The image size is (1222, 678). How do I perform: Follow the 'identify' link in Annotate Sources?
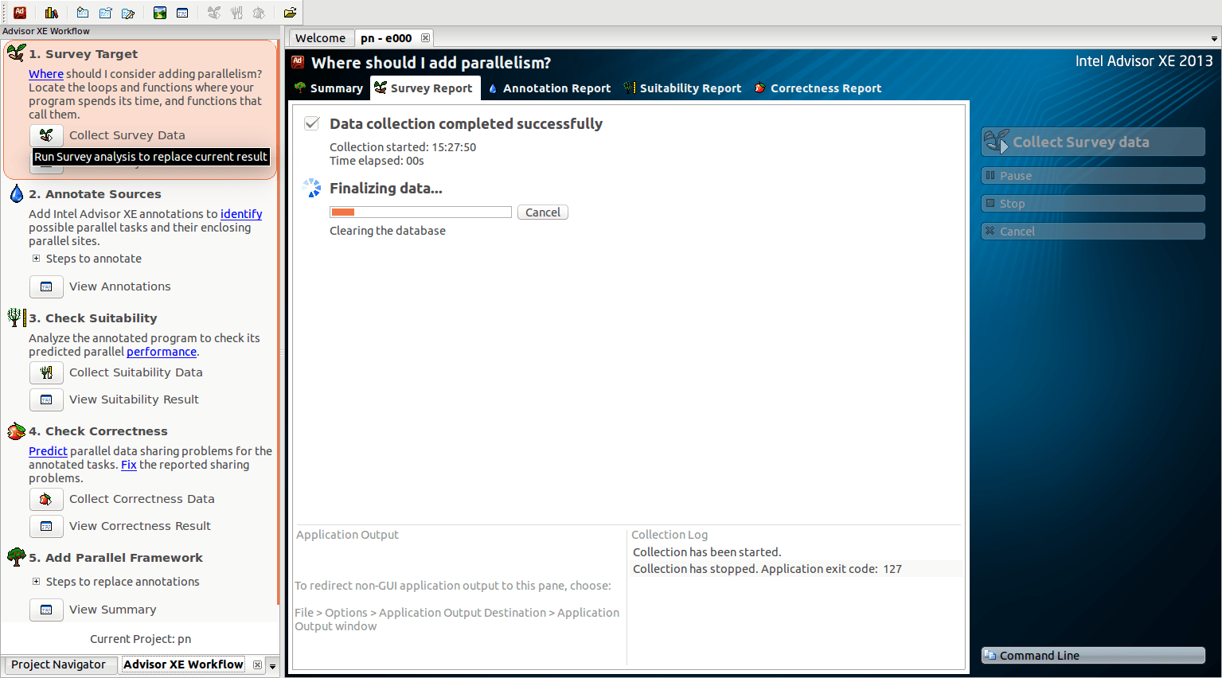pyautogui.click(x=241, y=214)
